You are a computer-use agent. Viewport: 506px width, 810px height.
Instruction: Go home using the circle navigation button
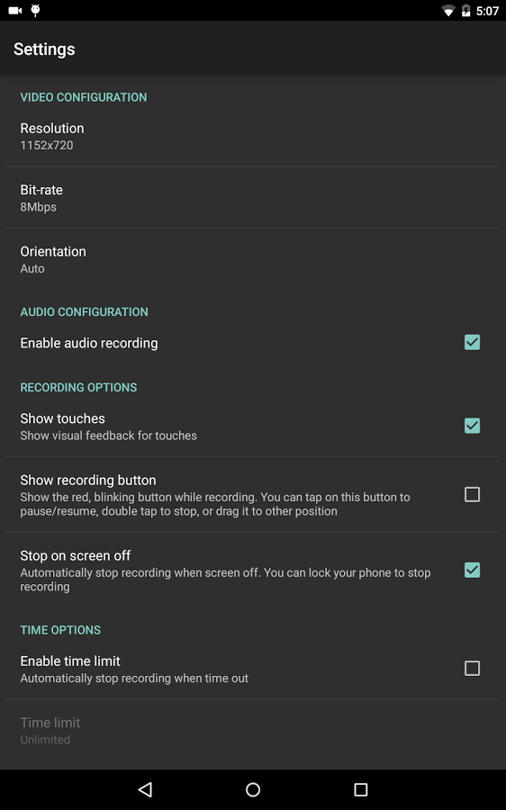253,788
